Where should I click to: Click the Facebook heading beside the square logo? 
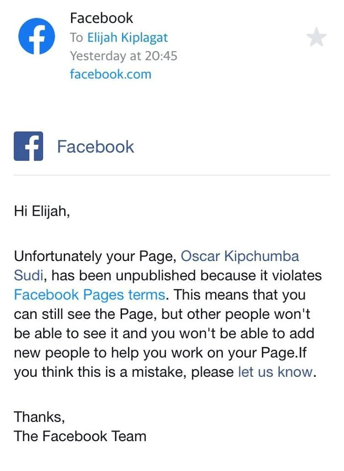coord(96,147)
